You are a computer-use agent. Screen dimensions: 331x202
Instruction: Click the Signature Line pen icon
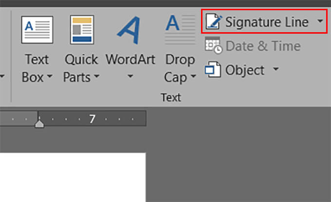[x=213, y=22]
